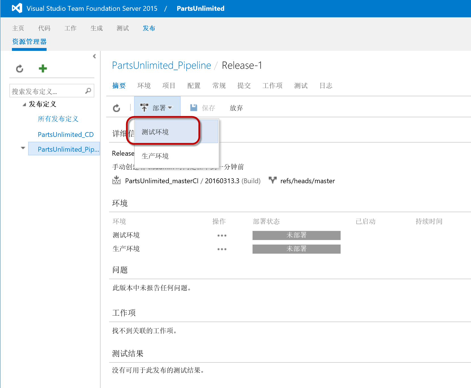This screenshot has width=471, height=388.
Task: Click the search magnifier icon
Action: 88,91
